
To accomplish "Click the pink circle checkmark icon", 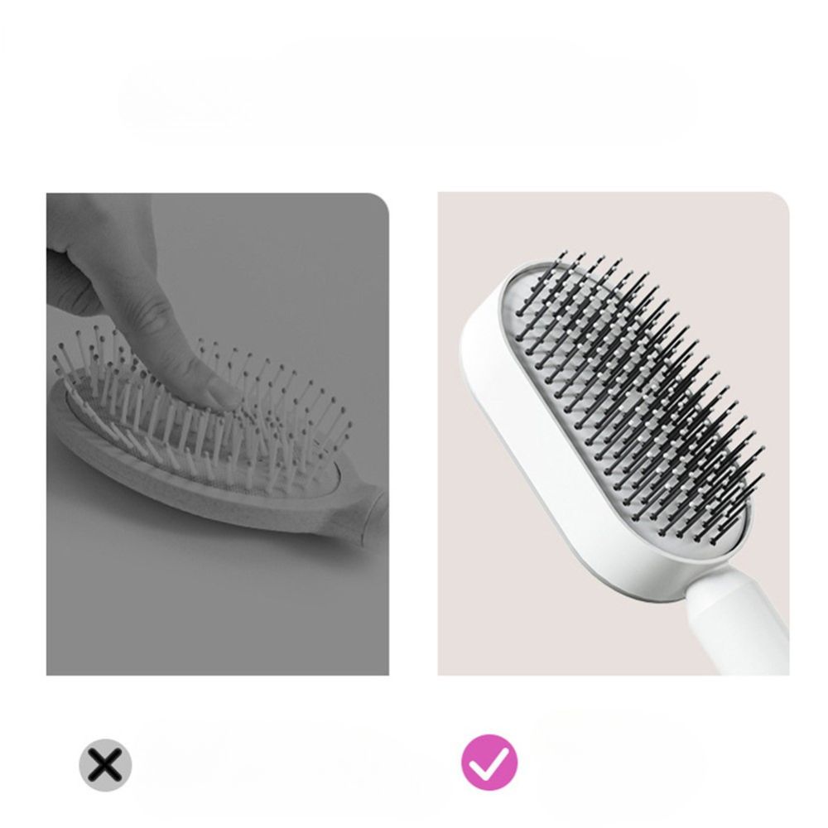I will coord(489,762).
